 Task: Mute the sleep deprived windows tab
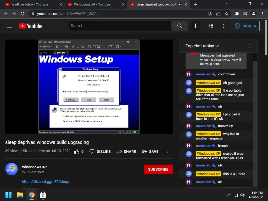pyautogui.click(x=180, y=4)
